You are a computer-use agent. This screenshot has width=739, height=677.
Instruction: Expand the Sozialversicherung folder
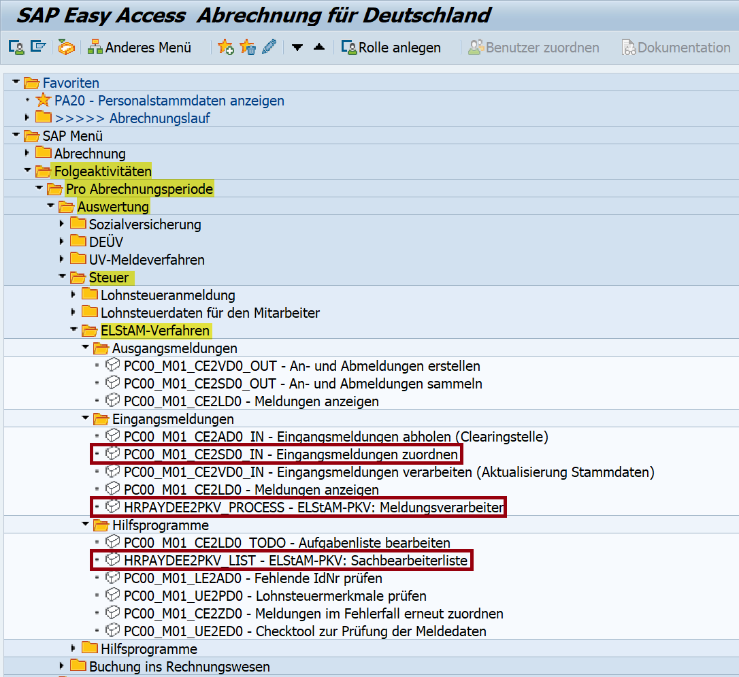pyautogui.click(x=62, y=224)
